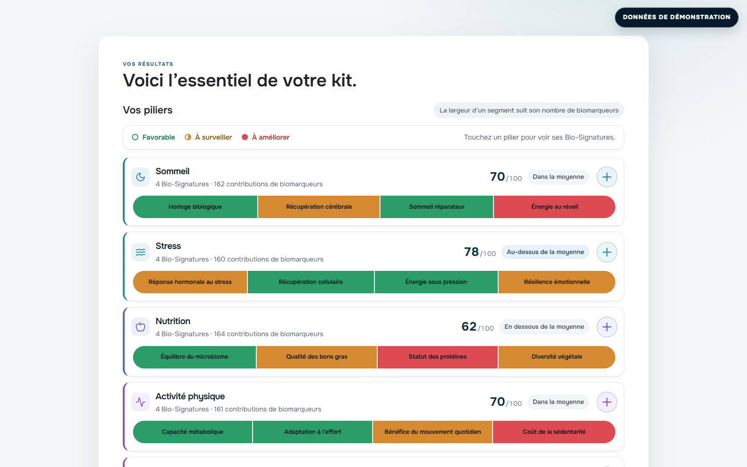The height and width of the screenshot is (467, 747).
Task: Click the Au-dessus de la moyenne badge
Action: (x=545, y=252)
